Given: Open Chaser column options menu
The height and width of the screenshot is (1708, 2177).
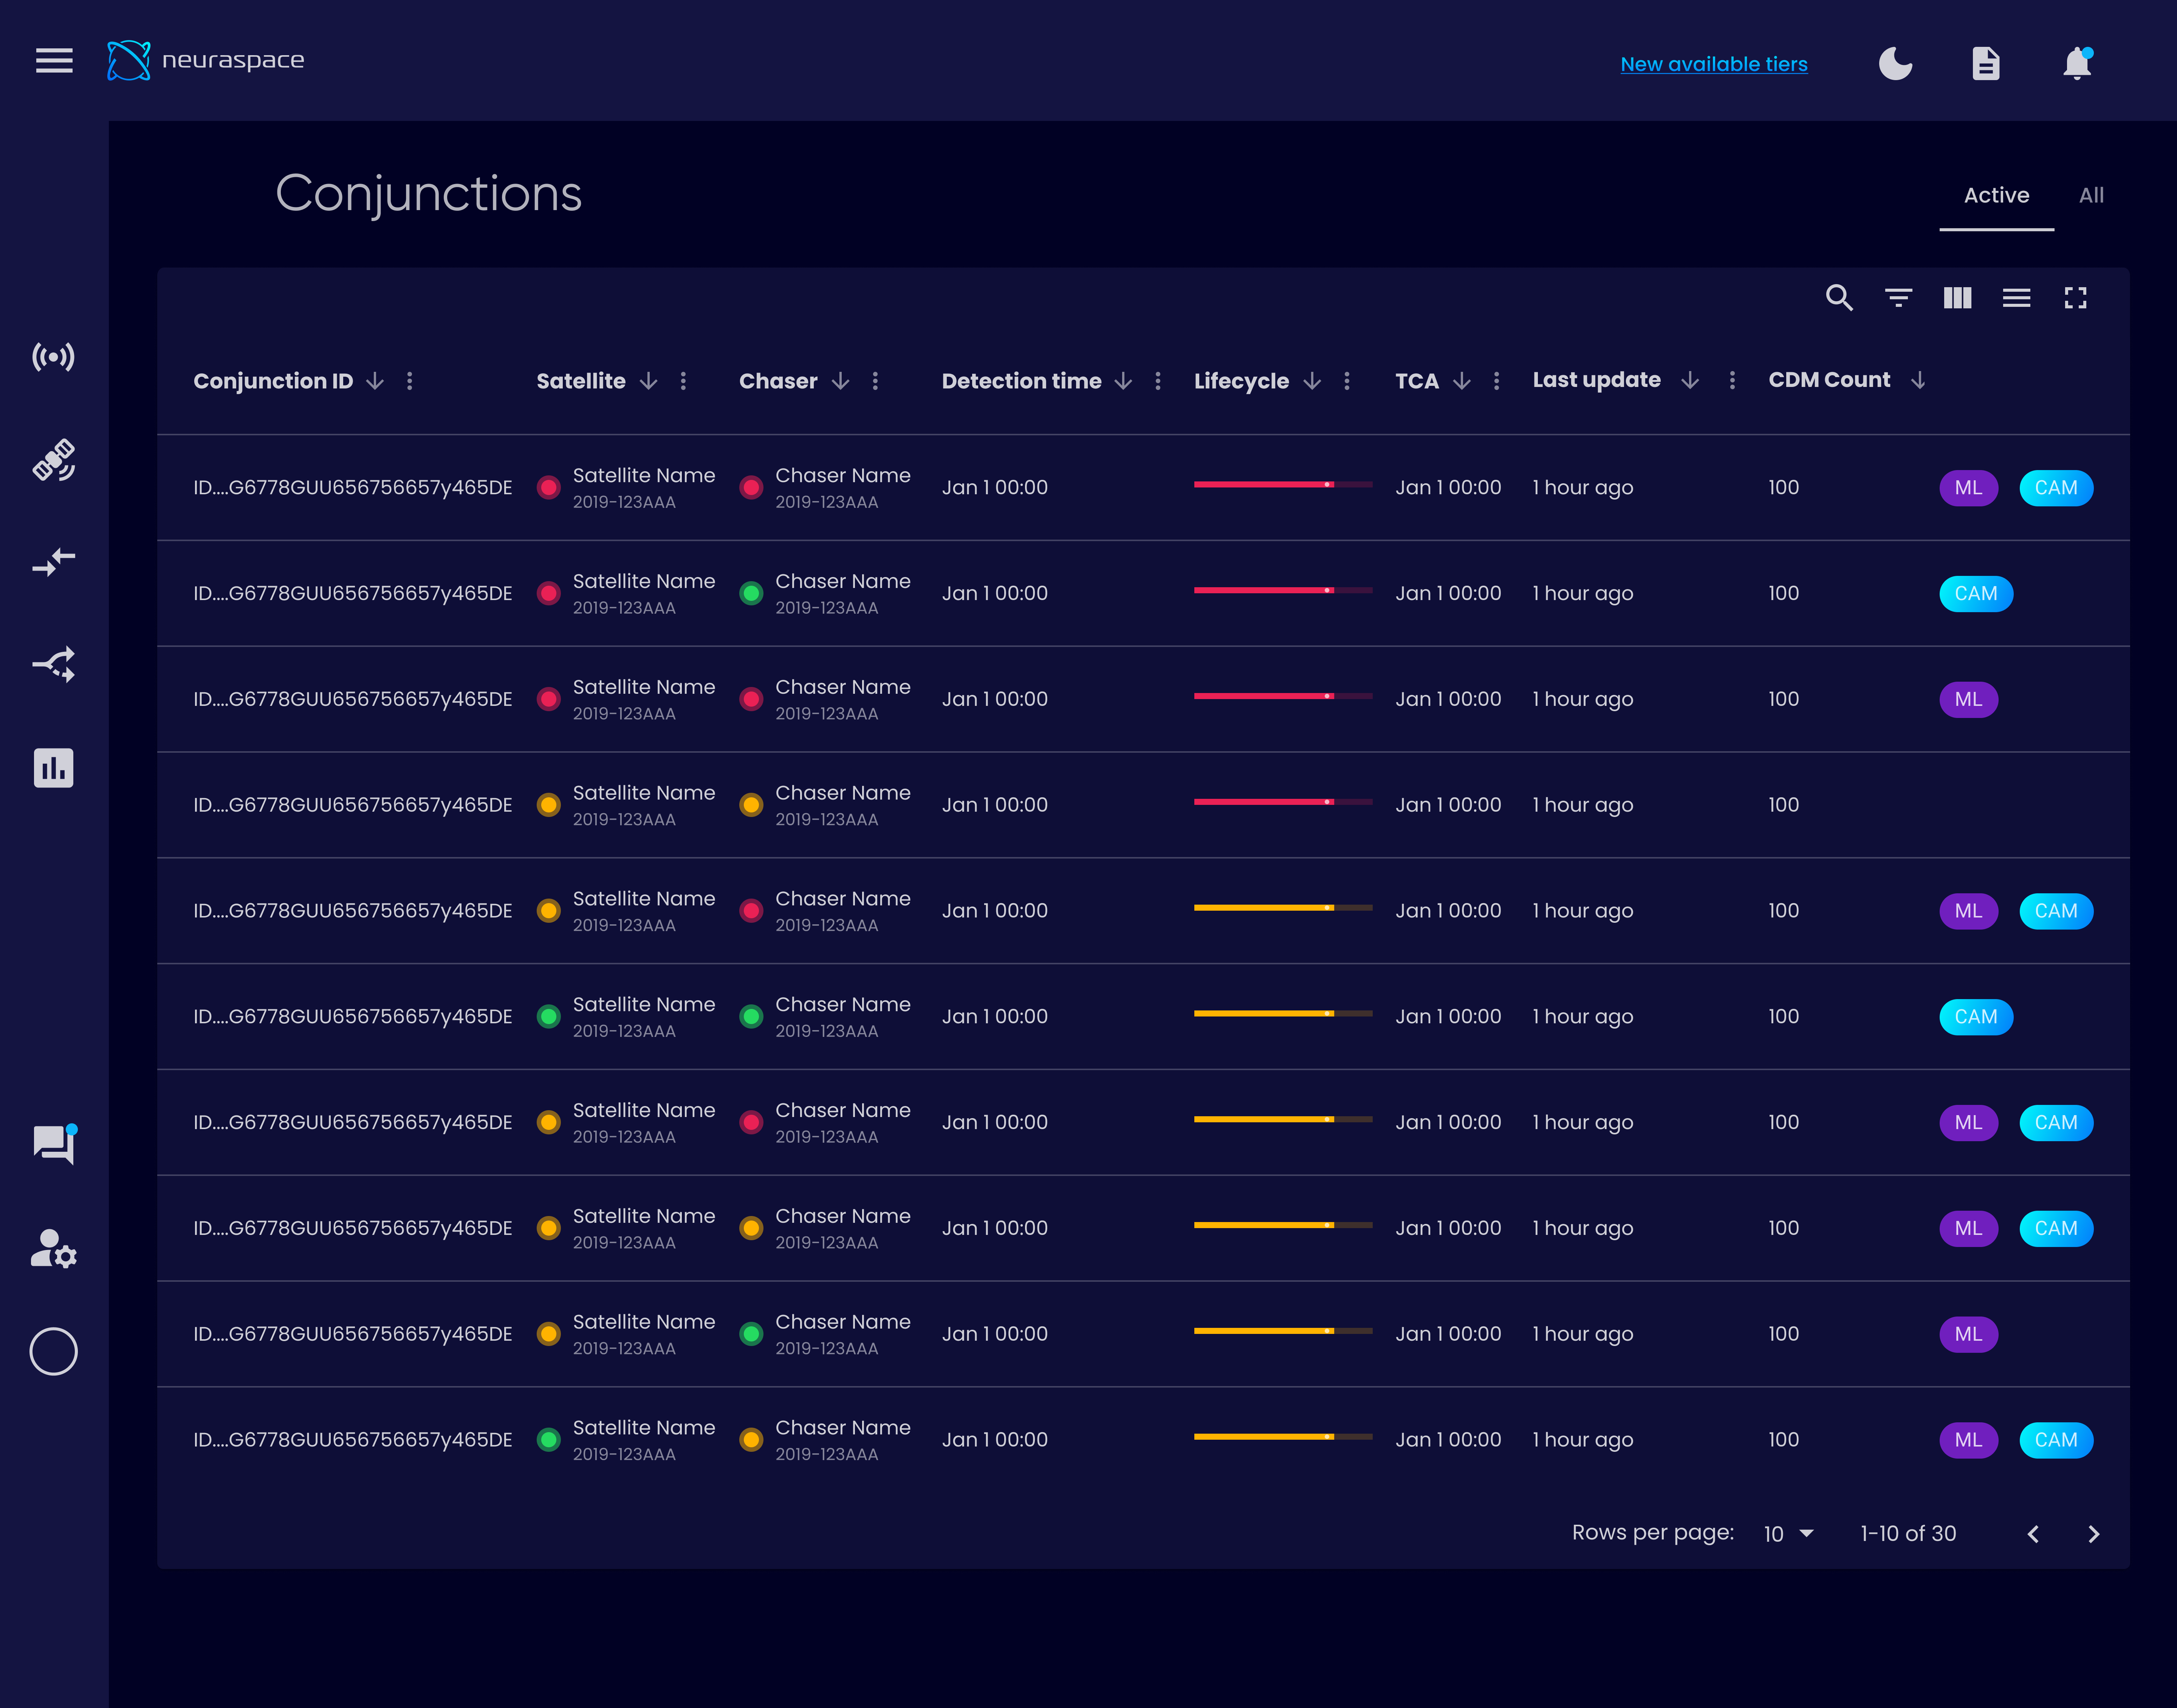Looking at the screenshot, I should tap(875, 381).
